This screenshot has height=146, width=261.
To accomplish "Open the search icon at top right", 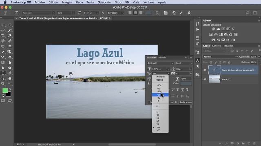I will coord(248,13).
